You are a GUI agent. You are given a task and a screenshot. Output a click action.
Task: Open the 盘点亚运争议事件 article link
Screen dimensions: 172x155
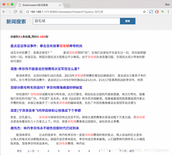(46, 46)
